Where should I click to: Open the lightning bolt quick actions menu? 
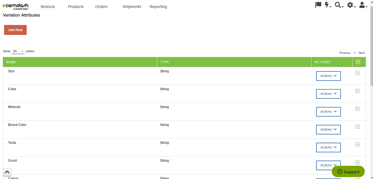pyautogui.click(x=328, y=5)
